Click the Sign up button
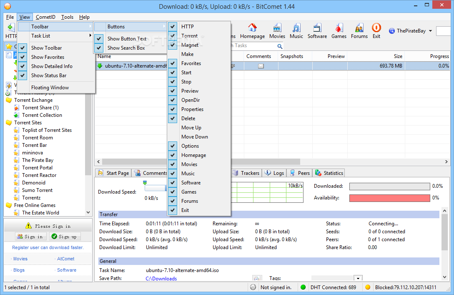The image size is (454, 295). click(65, 237)
